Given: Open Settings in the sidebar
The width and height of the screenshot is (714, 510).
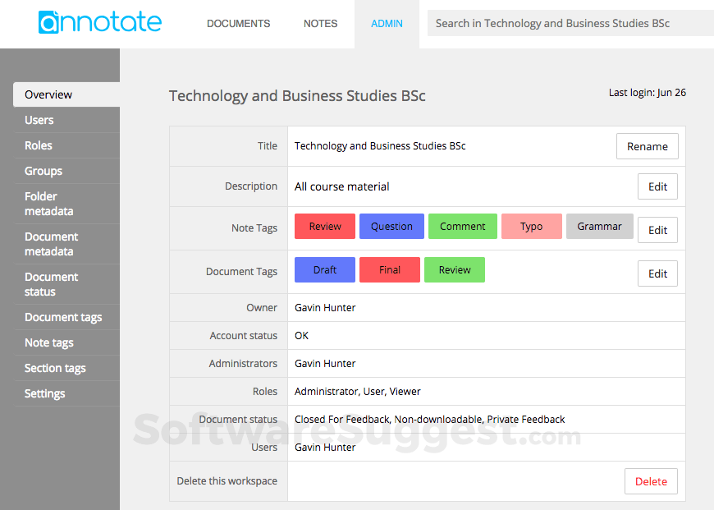Looking at the screenshot, I should click(x=45, y=393).
